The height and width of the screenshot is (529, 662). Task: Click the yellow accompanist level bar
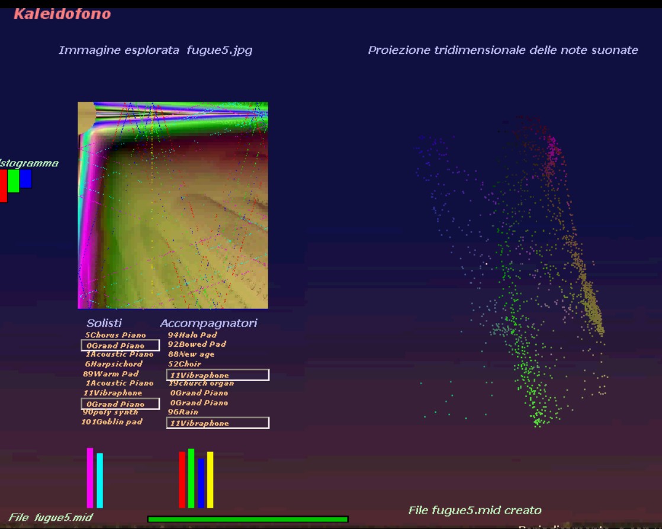210,480
